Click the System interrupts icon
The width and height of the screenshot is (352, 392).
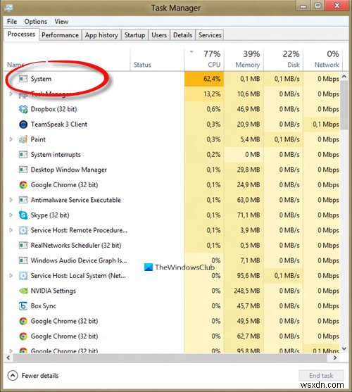pos(23,155)
